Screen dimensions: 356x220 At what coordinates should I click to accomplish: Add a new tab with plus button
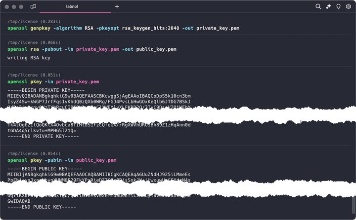117,6
